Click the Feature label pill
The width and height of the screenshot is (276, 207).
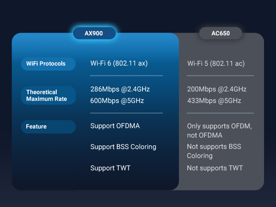pos(48,126)
